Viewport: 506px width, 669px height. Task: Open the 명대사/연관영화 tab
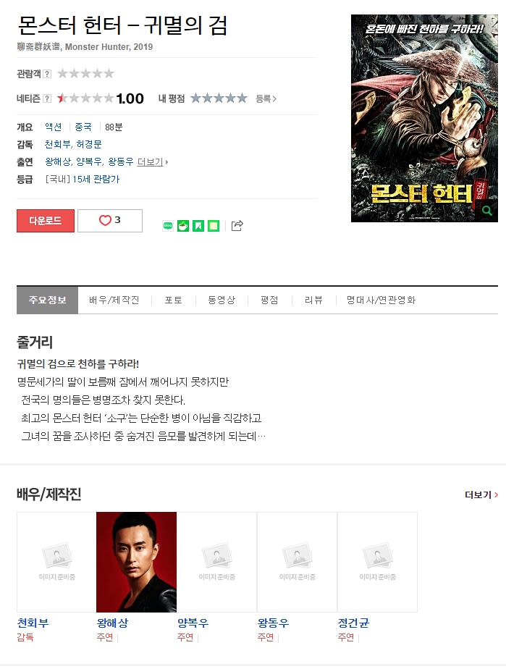coord(381,300)
